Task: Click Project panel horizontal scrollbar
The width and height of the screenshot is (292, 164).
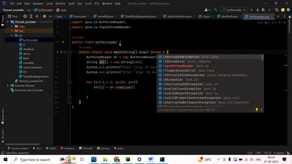Action: pyautogui.click(x=22, y=144)
